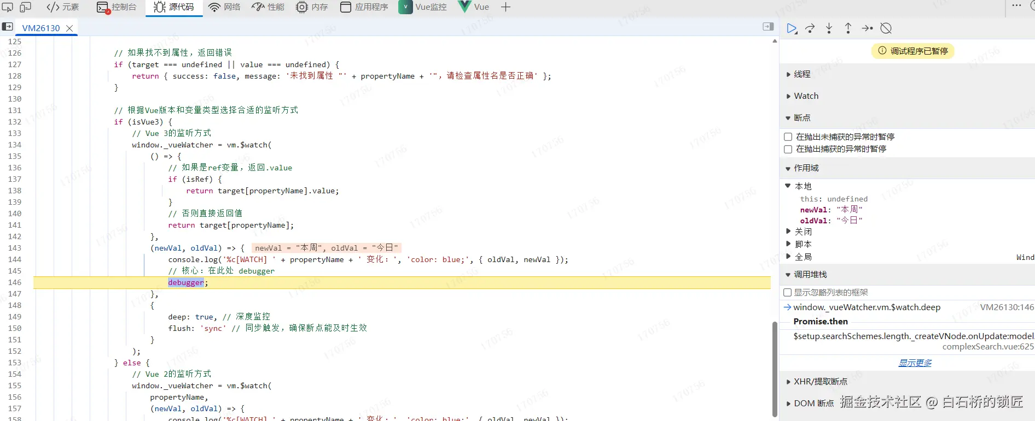This screenshot has height=421, width=1035.
Task: Open the 内存 (Memory) tab
Action: [312, 7]
